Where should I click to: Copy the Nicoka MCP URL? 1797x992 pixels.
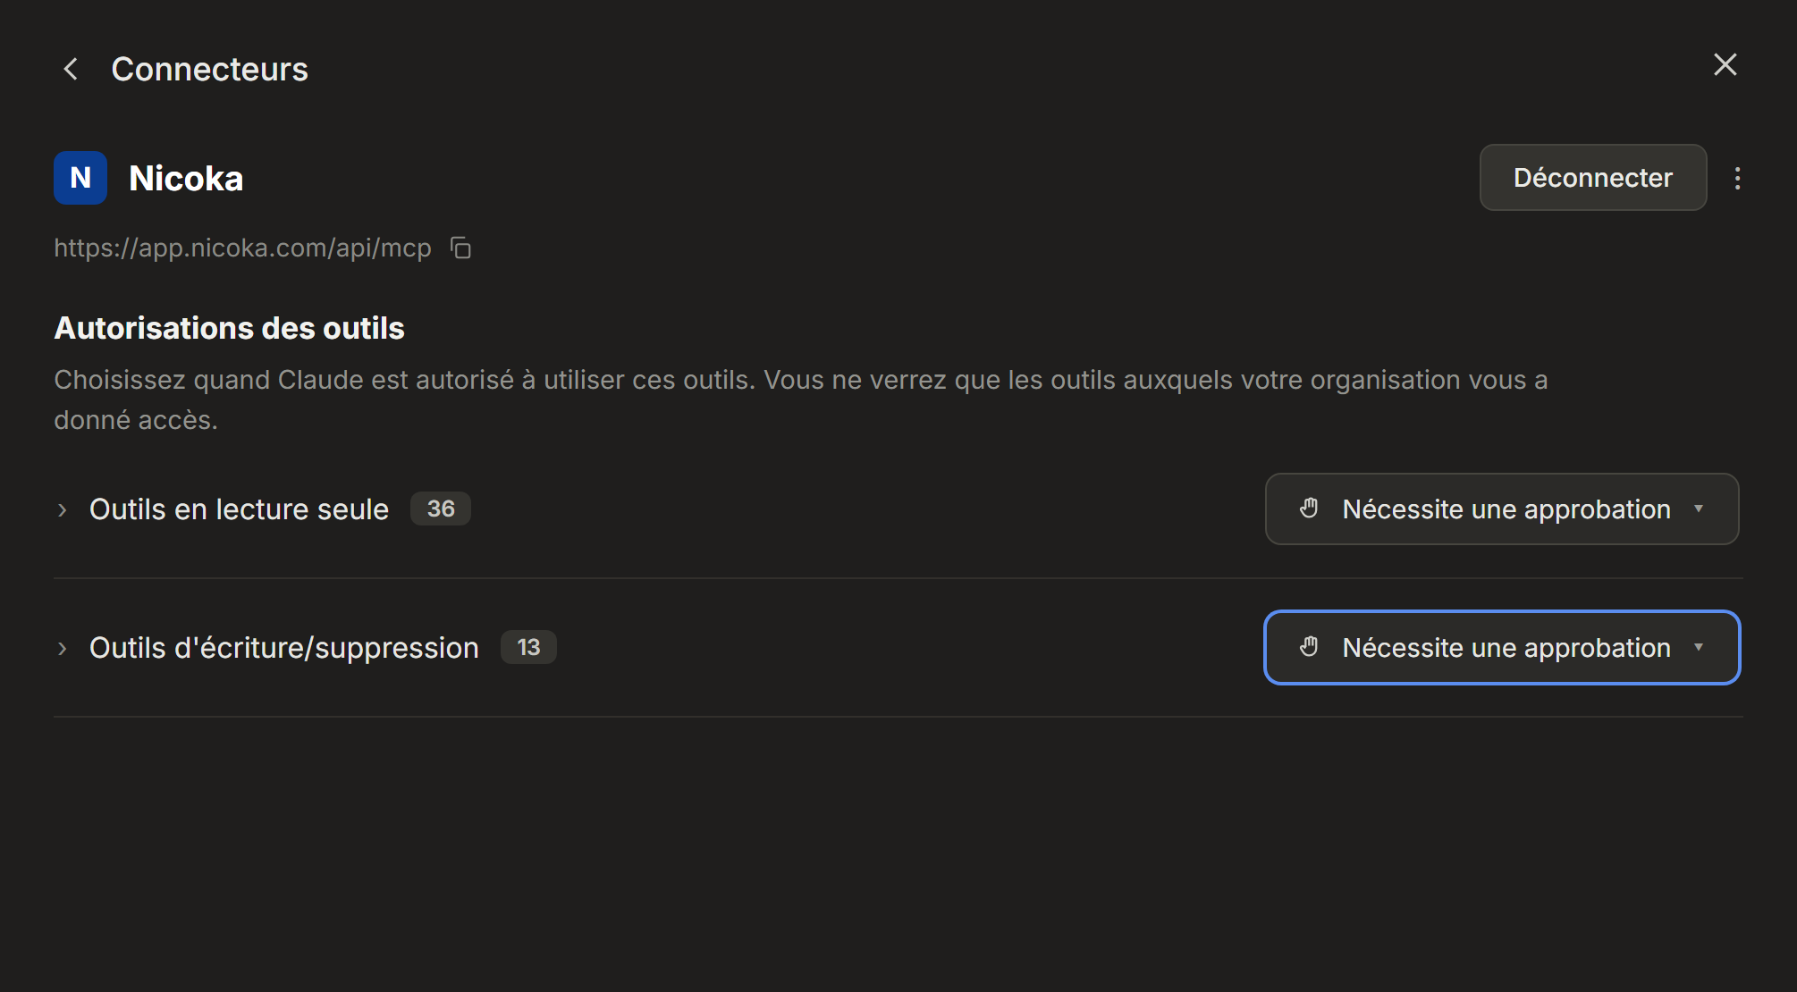(460, 248)
